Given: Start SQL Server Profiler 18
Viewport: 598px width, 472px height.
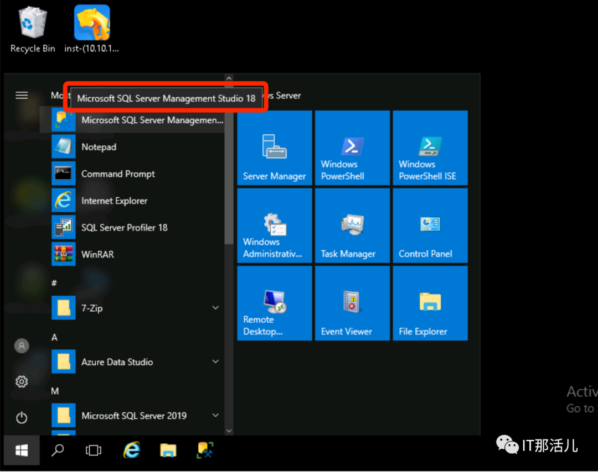Looking at the screenshot, I should pyautogui.click(x=132, y=228).
